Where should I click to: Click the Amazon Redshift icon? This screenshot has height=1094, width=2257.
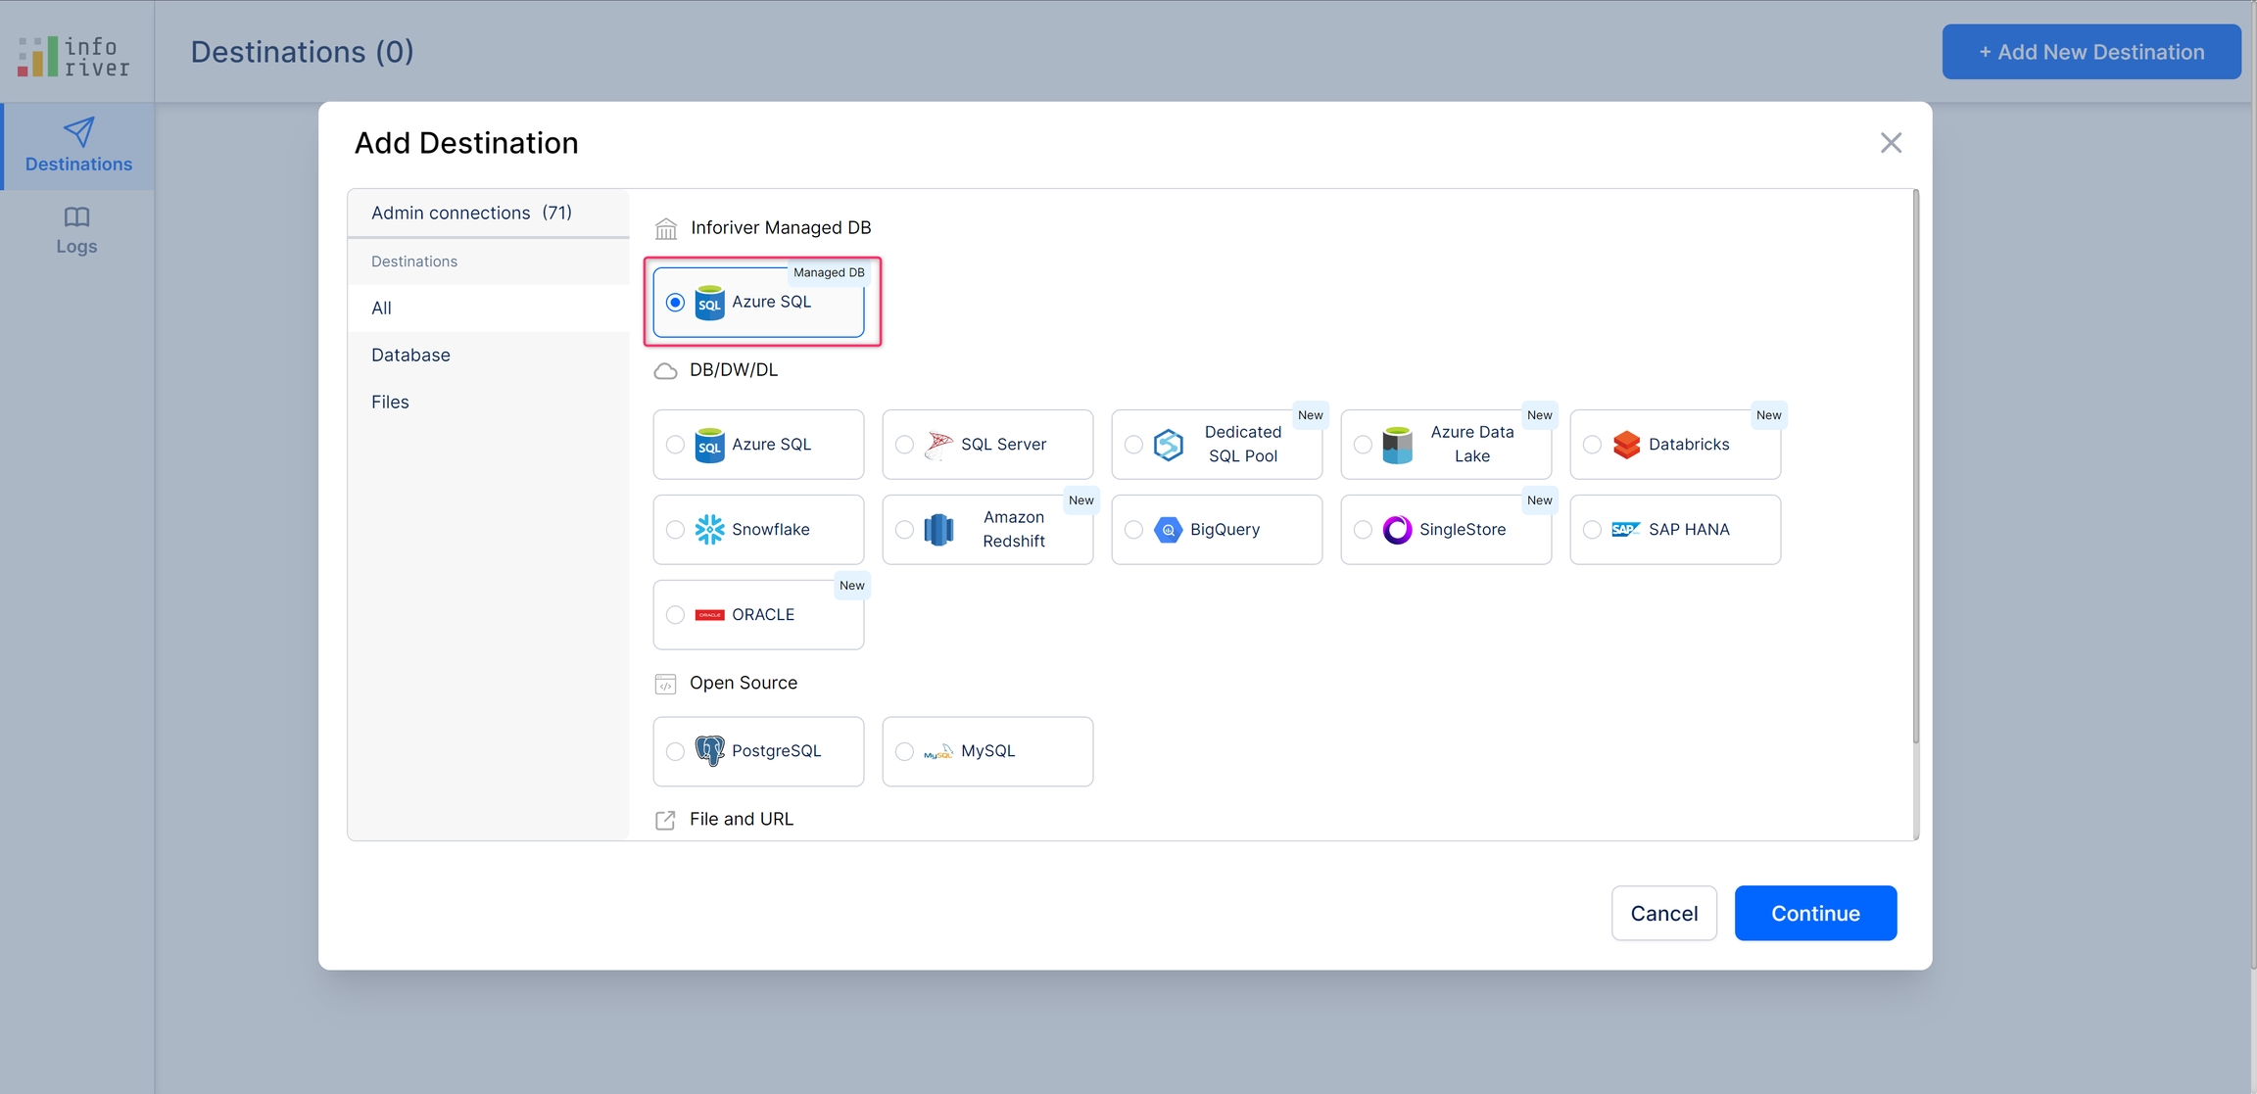pyautogui.click(x=938, y=530)
